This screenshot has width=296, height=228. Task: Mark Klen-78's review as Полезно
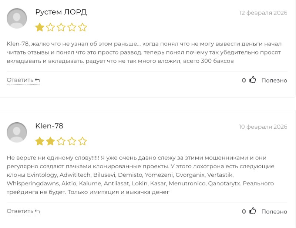point(274,212)
